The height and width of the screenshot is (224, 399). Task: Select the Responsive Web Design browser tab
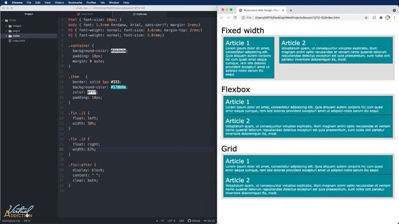261,11
